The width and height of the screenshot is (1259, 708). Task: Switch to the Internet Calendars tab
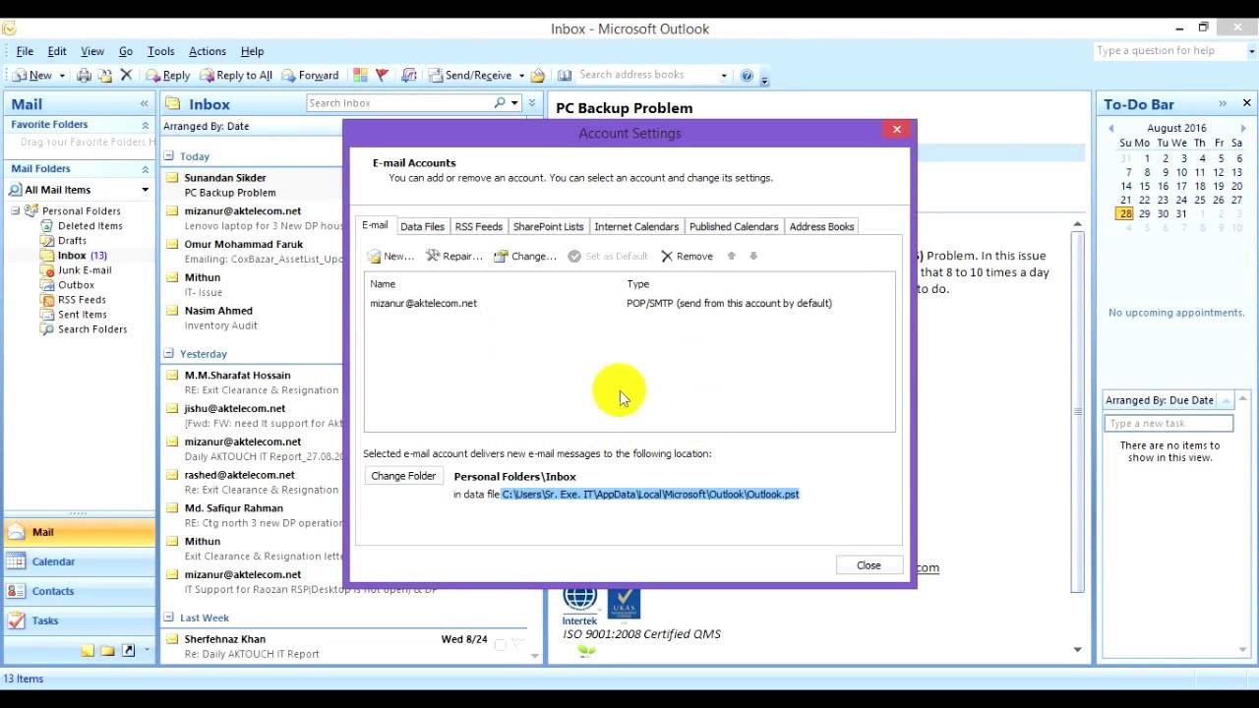636,227
